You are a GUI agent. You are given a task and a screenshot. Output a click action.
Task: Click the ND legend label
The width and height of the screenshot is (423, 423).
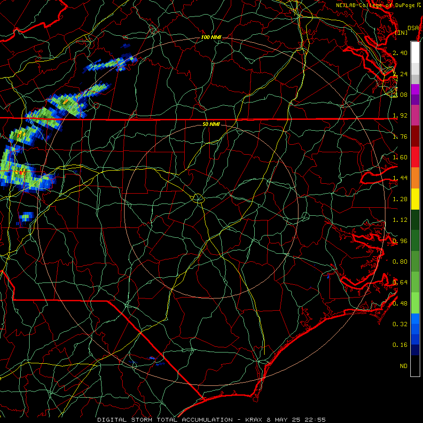click(404, 366)
